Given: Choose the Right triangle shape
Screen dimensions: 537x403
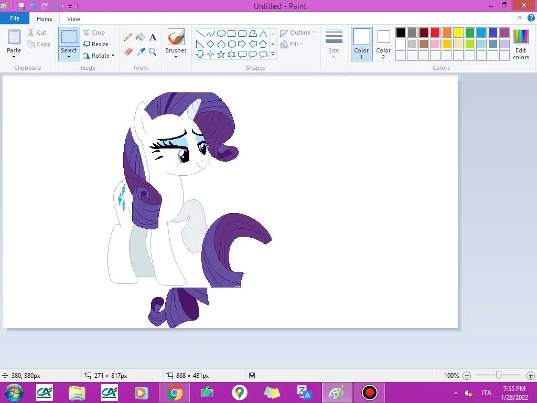Looking at the screenshot, I should [x=200, y=44].
